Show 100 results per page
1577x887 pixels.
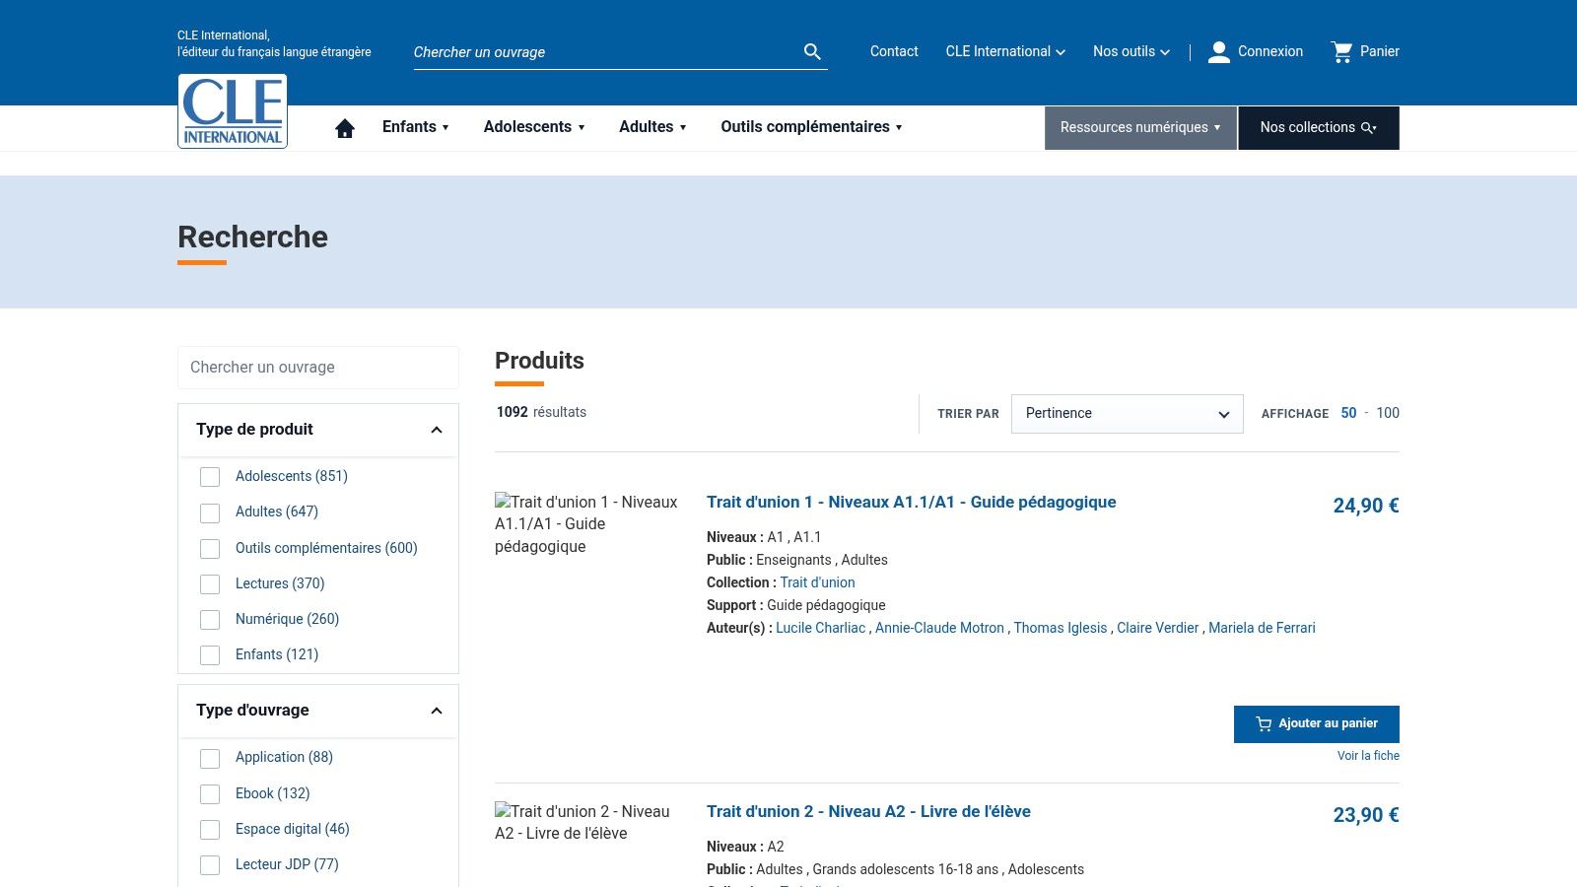tap(1388, 413)
